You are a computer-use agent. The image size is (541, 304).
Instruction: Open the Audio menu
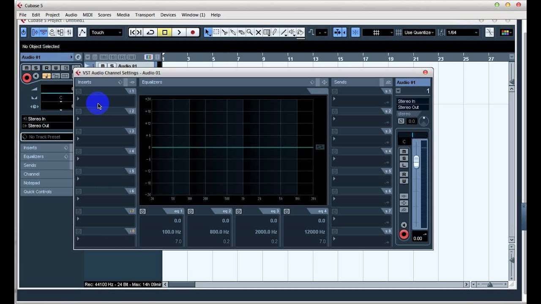point(71,15)
